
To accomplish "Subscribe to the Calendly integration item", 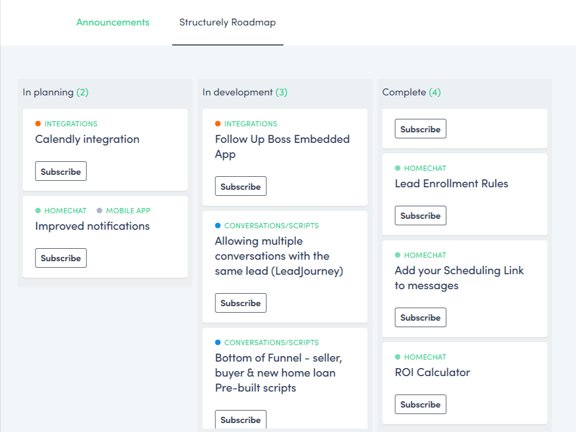I will (61, 171).
